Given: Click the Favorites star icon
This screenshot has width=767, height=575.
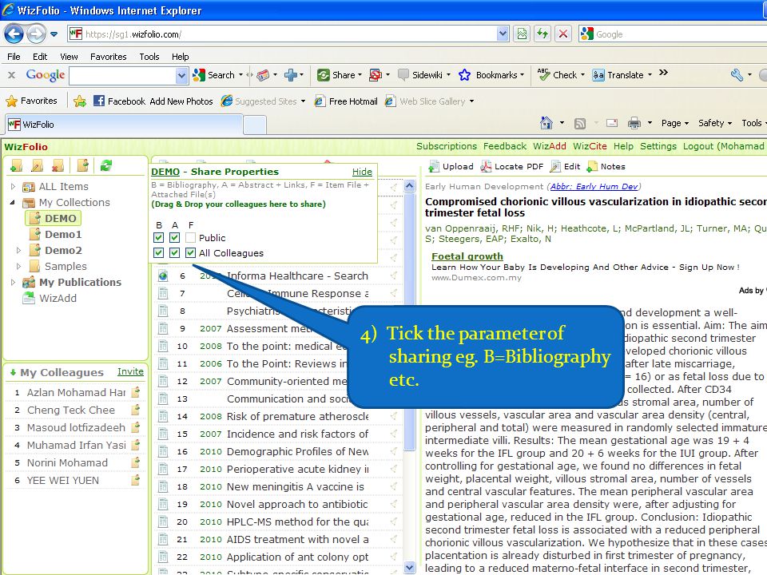Looking at the screenshot, I should pos(12,101).
